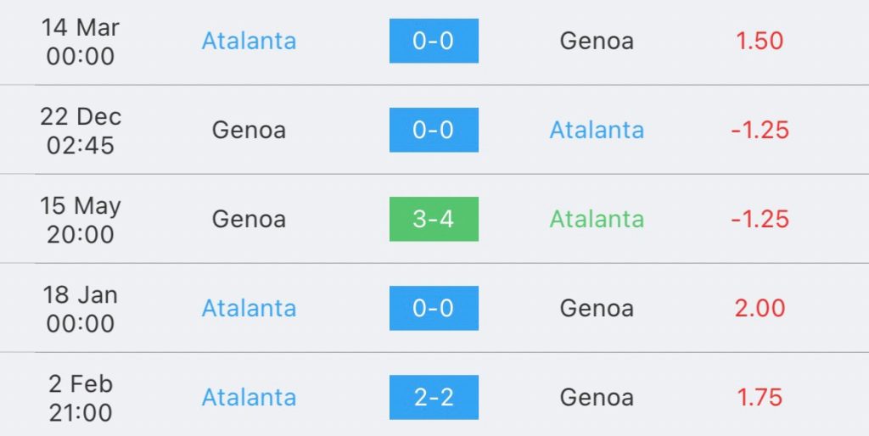Click the 14 Mar 00:00 date
The image size is (869, 436).
81,42
